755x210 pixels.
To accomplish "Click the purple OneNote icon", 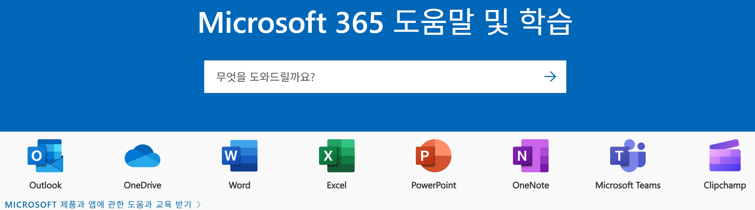I will (x=530, y=156).
